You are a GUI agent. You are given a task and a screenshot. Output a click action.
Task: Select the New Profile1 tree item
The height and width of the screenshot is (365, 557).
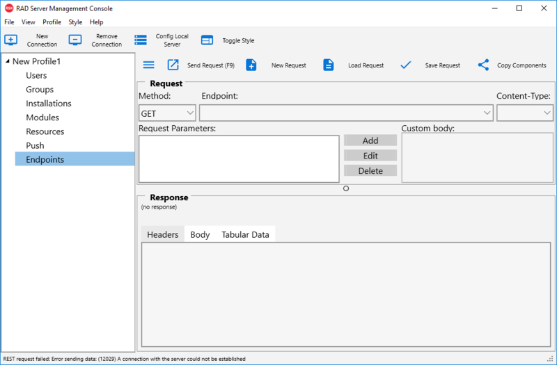pos(37,61)
